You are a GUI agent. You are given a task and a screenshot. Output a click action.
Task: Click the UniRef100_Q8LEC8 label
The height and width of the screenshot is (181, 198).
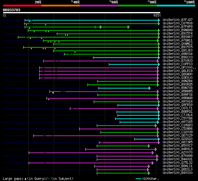point(178,71)
